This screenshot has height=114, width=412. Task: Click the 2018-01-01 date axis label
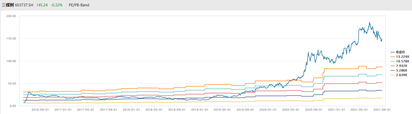point(131,110)
